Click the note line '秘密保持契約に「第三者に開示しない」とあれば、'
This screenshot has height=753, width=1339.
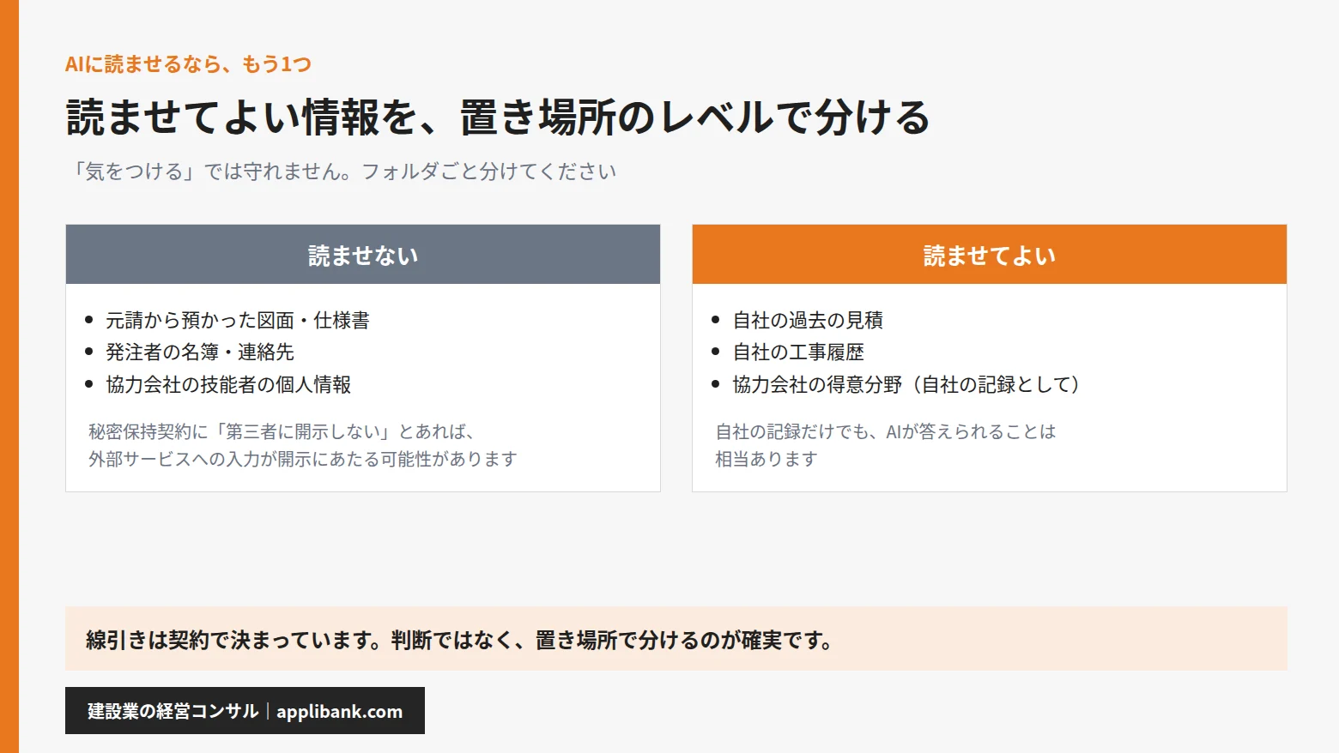[282, 431]
